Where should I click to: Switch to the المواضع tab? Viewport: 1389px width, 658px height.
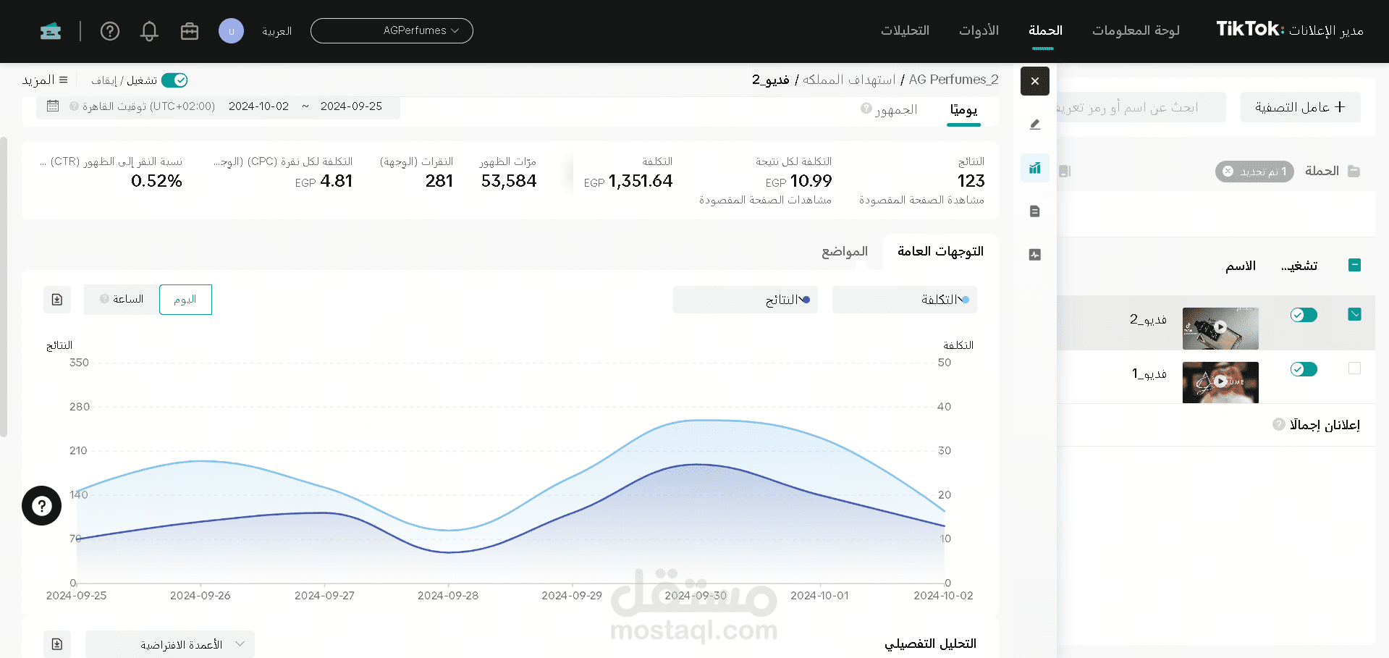click(845, 251)
